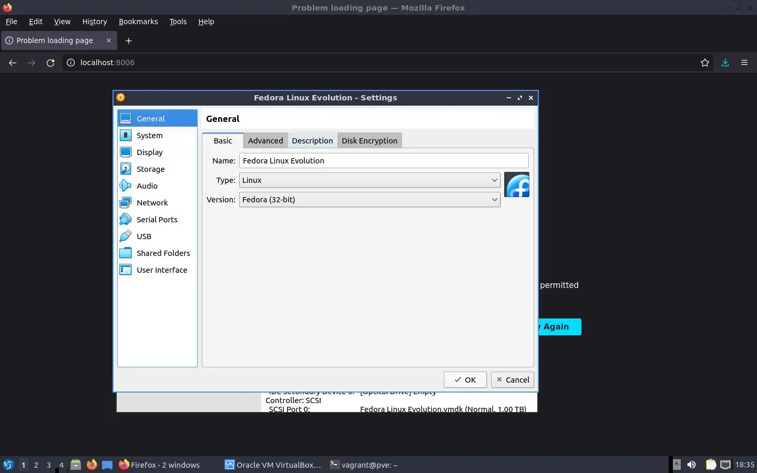
Task: Open Firefox hamburger application menu
Action: click(x=744, y=63)
